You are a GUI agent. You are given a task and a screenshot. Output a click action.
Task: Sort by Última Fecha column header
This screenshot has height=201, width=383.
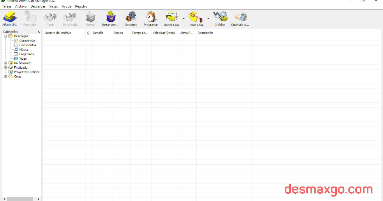pyautogui.click(x=187, y=33)
